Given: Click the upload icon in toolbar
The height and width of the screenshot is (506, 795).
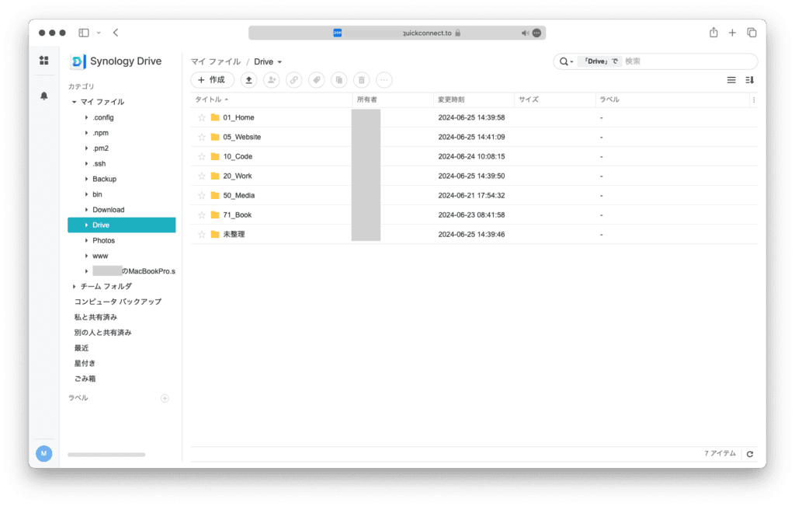Looking at the screenshot, I should [248, 79].
